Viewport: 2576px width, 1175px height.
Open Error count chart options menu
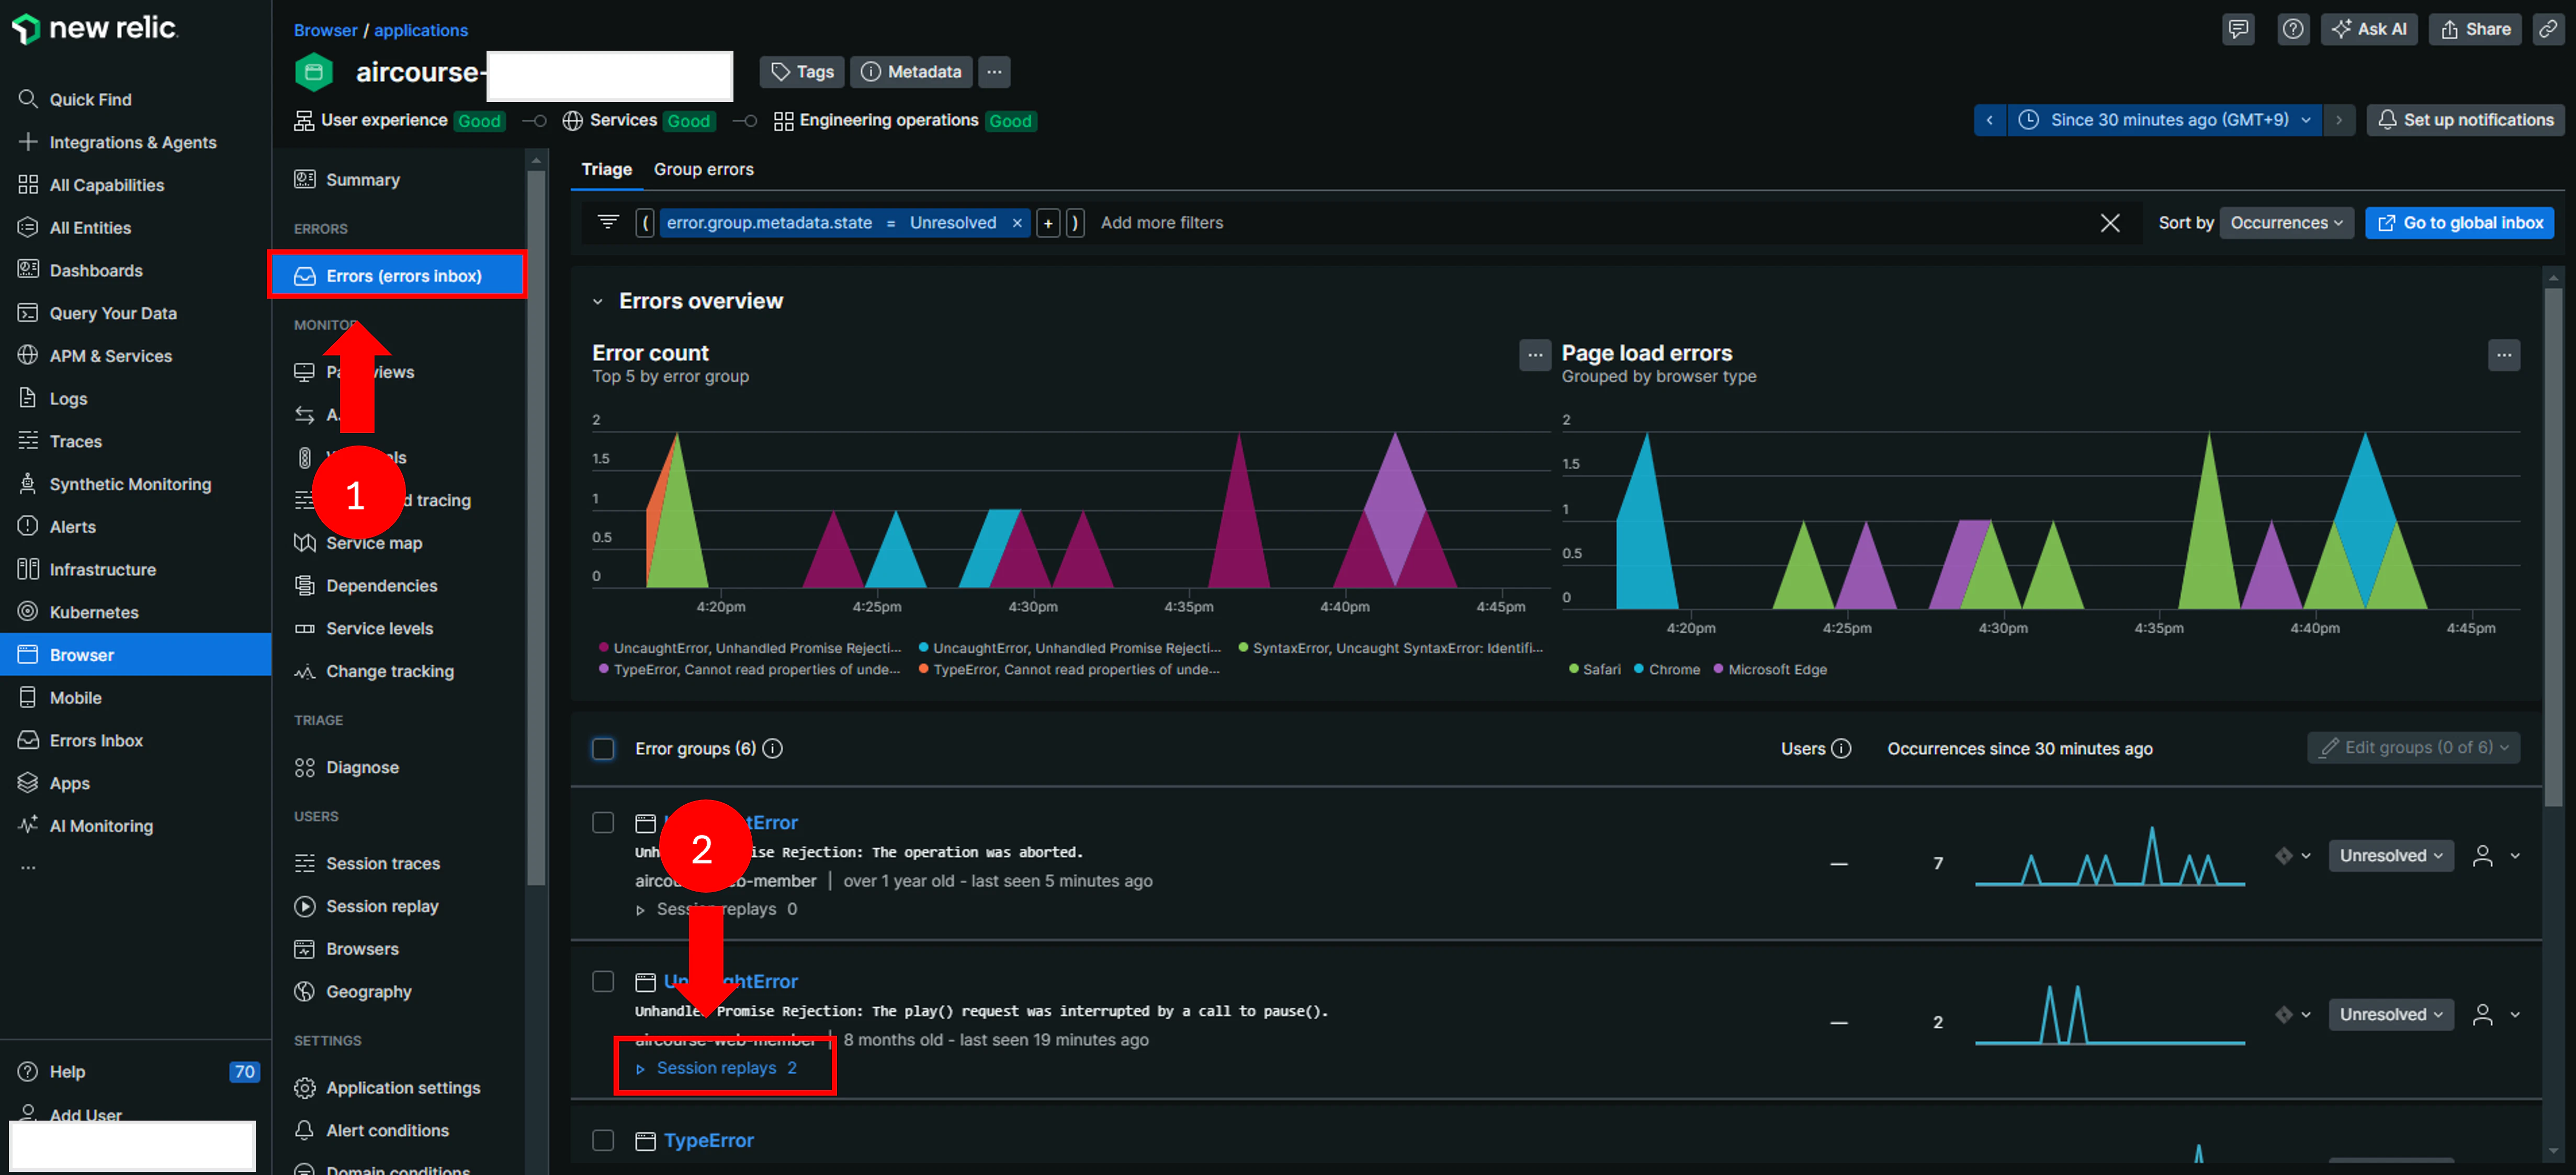pos(1535,355)
